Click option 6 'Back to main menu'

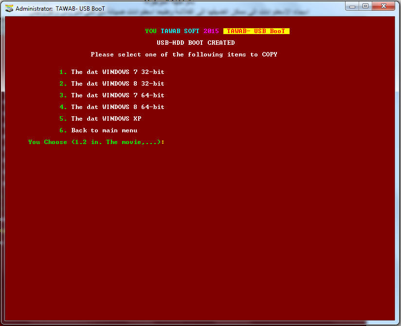pos(98,130)
